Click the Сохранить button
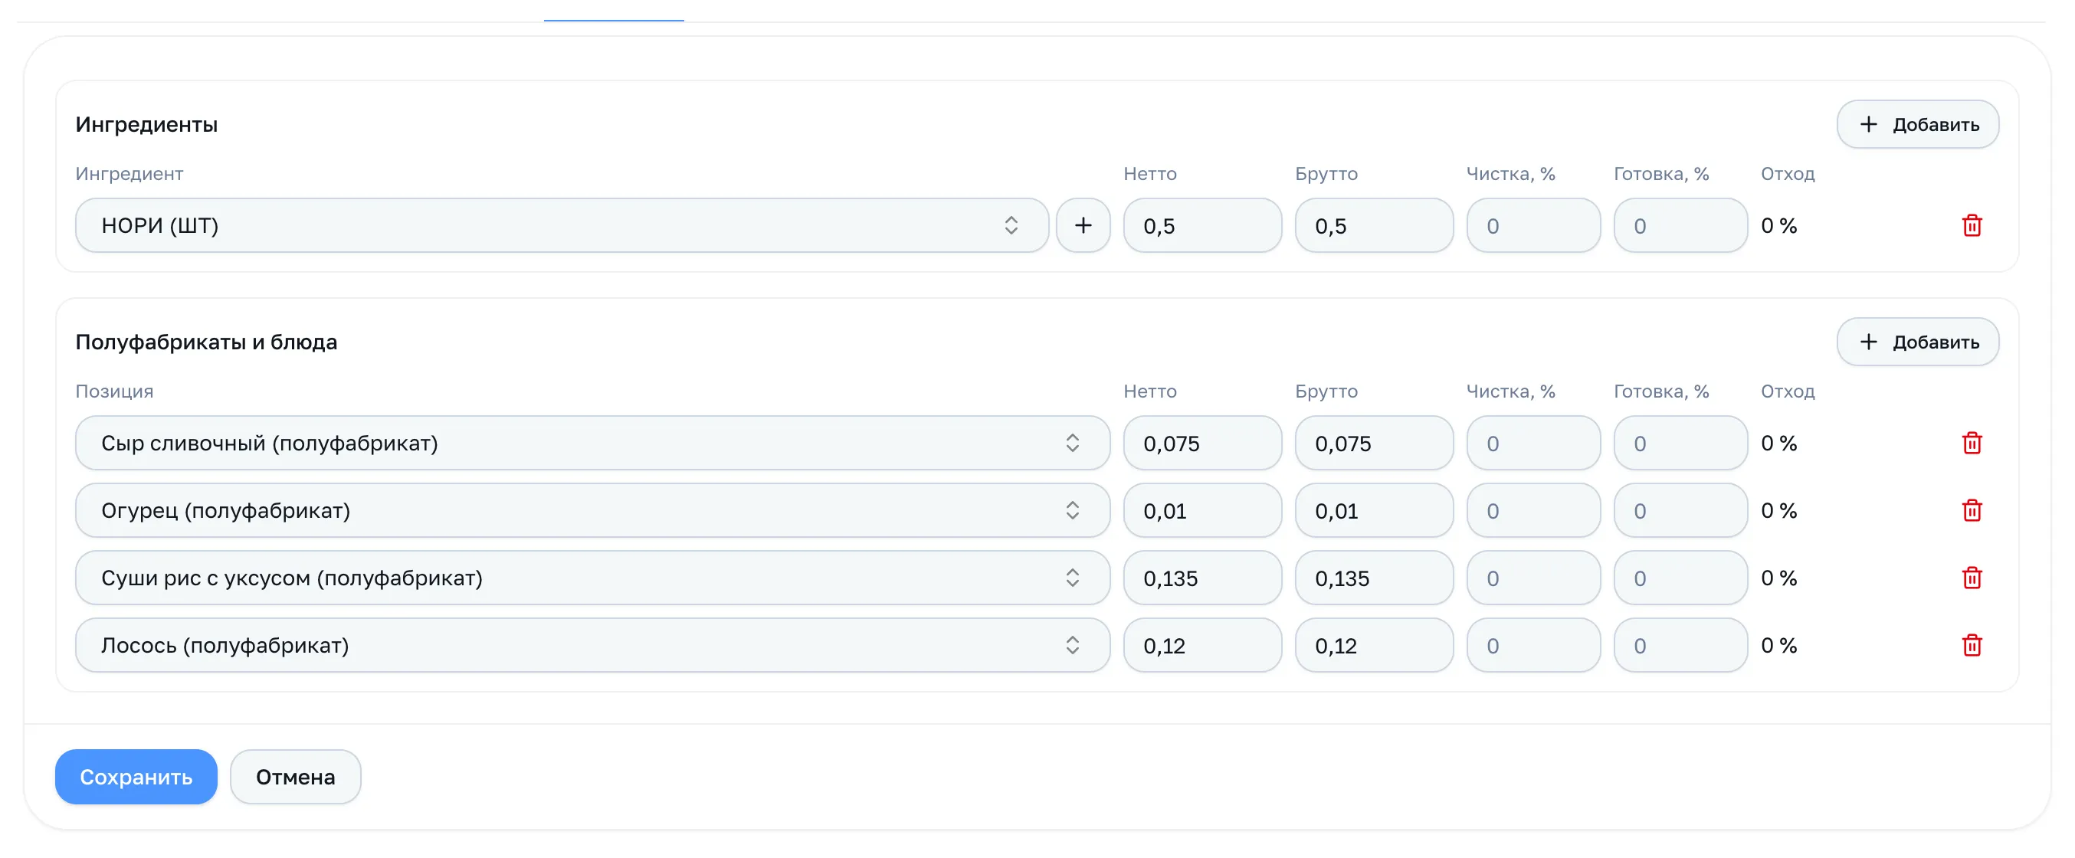Image resolution: width=2075 pixels, height=858 pixels. (x=136, y=777)
